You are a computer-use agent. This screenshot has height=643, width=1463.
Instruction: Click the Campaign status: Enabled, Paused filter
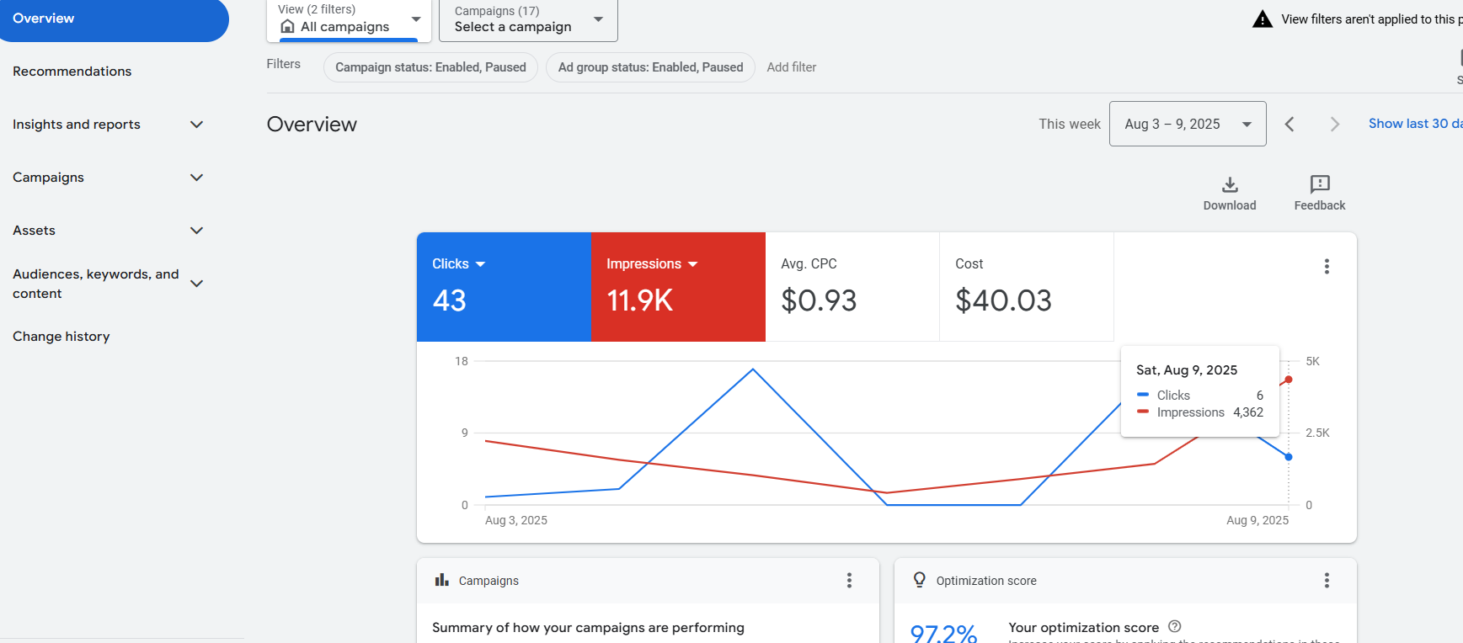point(430,67)
